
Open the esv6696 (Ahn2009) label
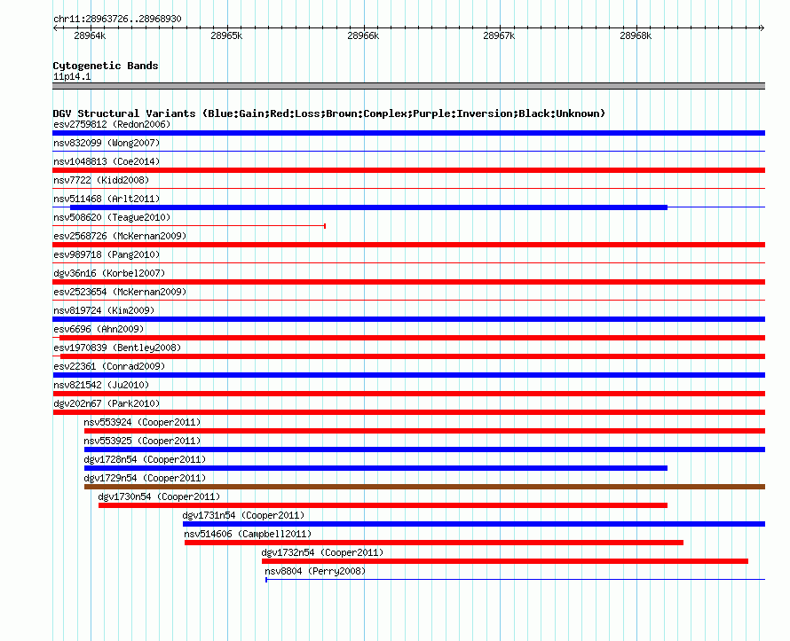(99, 329)
